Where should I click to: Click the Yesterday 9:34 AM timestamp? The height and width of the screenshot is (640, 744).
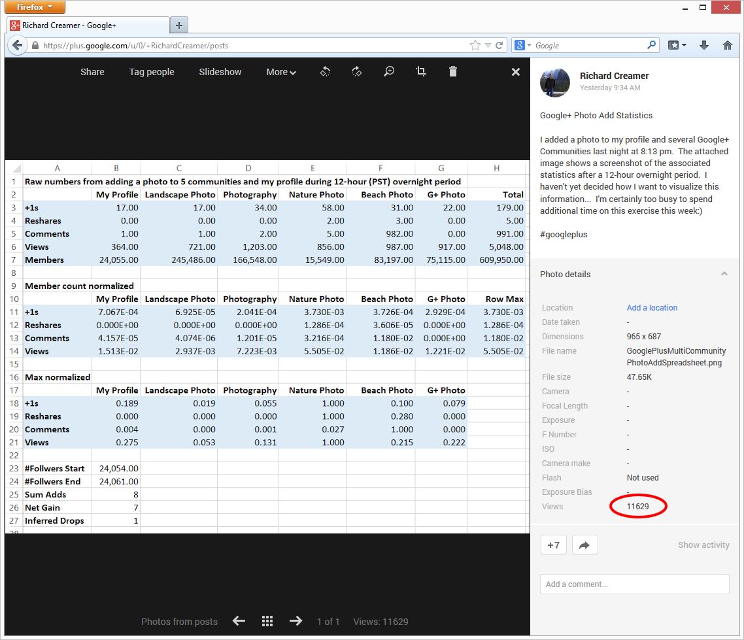(x=610, y=88)
